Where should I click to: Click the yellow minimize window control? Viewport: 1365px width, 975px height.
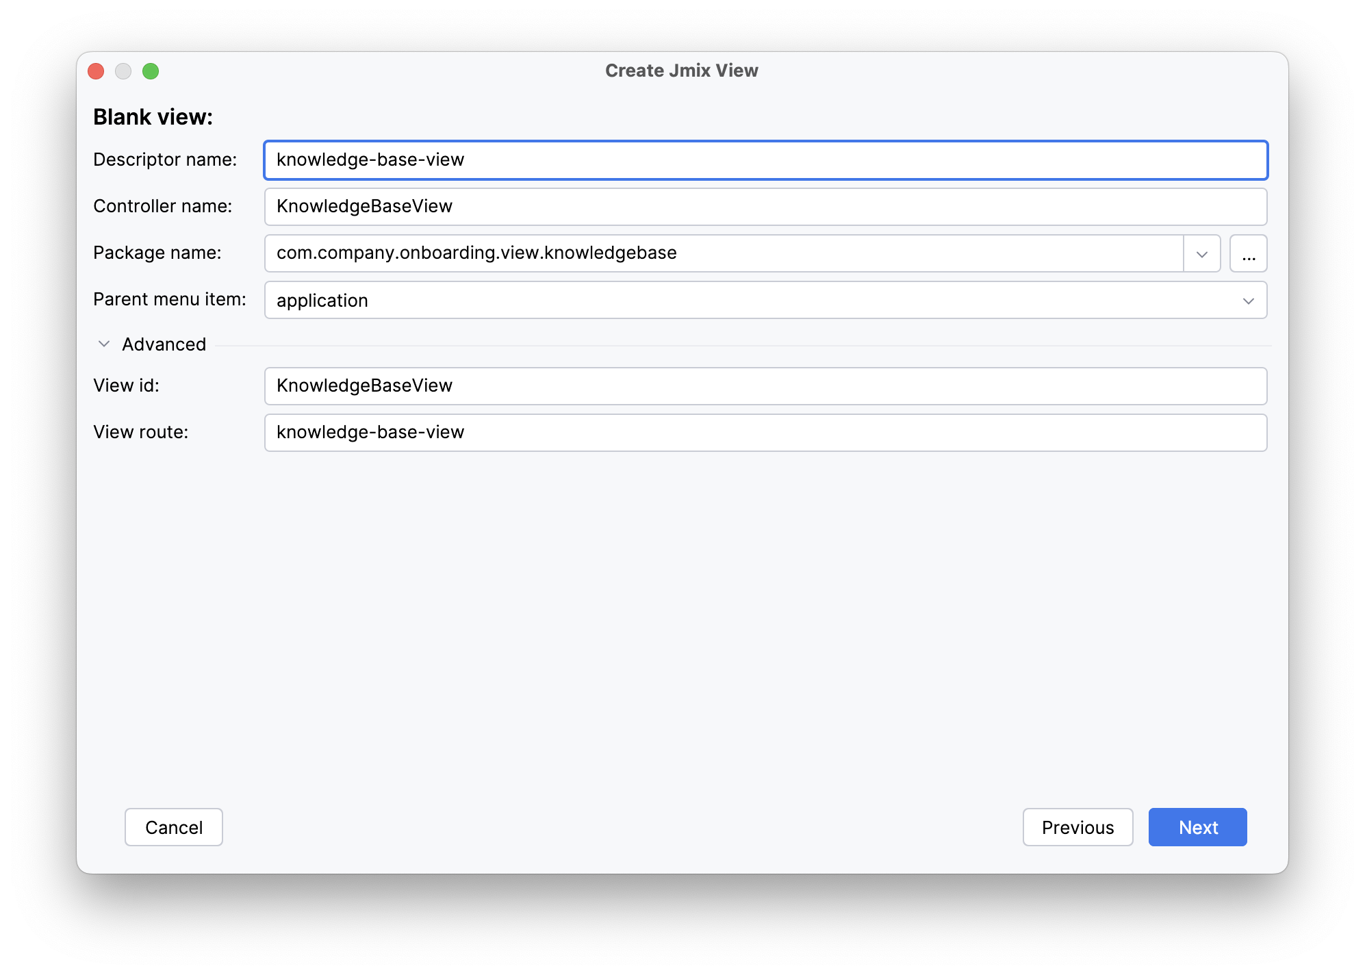click(123, 71)
